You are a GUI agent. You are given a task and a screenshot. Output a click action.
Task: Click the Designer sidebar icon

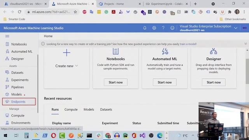click(7, 59)
